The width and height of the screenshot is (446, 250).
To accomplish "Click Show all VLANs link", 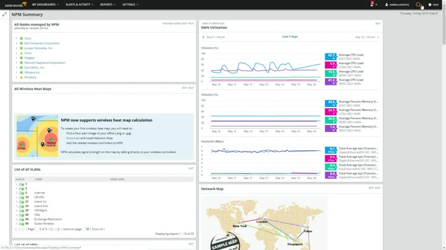I will tap(97, 229).
